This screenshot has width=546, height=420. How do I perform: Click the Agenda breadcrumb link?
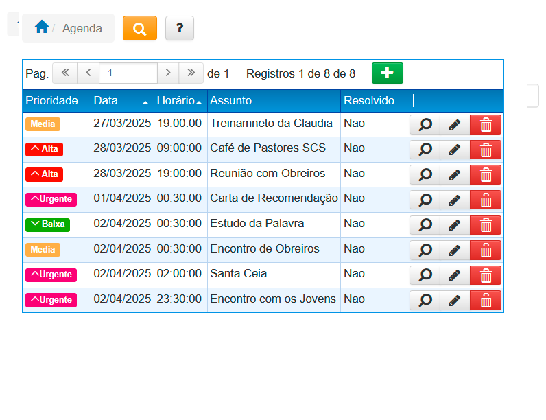tap(82, 28)
